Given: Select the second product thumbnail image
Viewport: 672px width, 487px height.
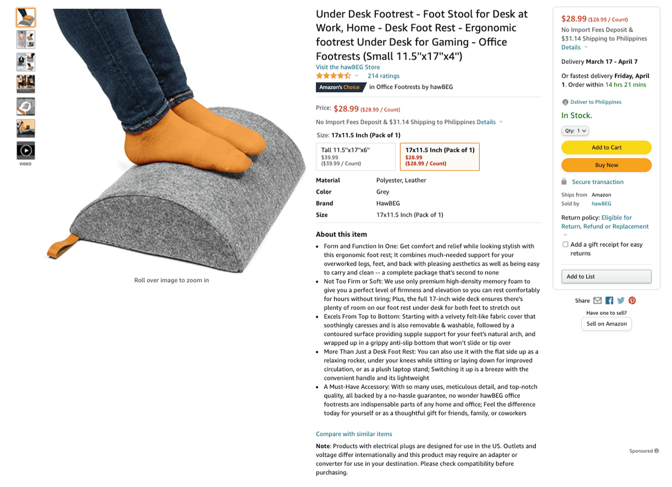Looking at the screenshot, I should coord(26,40).
